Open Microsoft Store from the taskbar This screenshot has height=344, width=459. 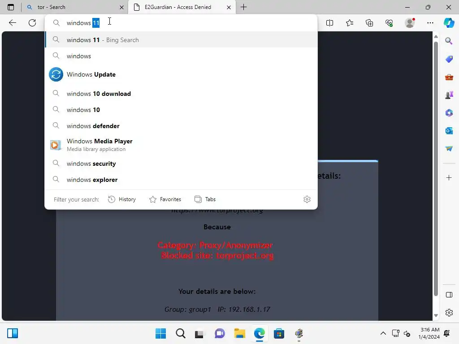pos(279,333)
